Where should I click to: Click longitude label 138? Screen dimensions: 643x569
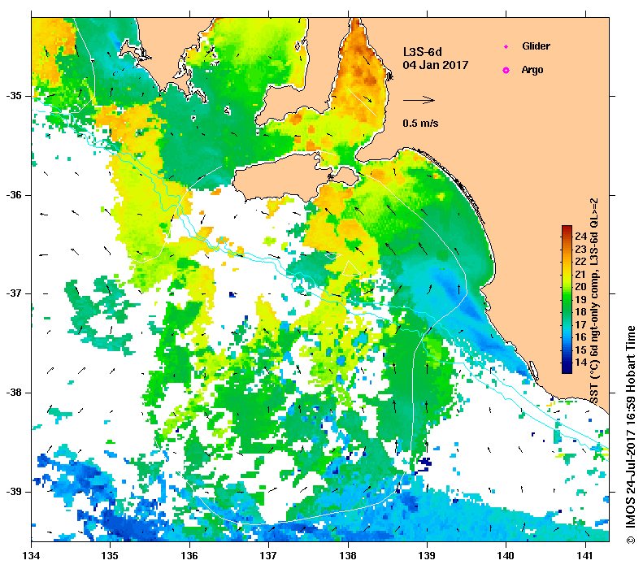coord(348,556)
